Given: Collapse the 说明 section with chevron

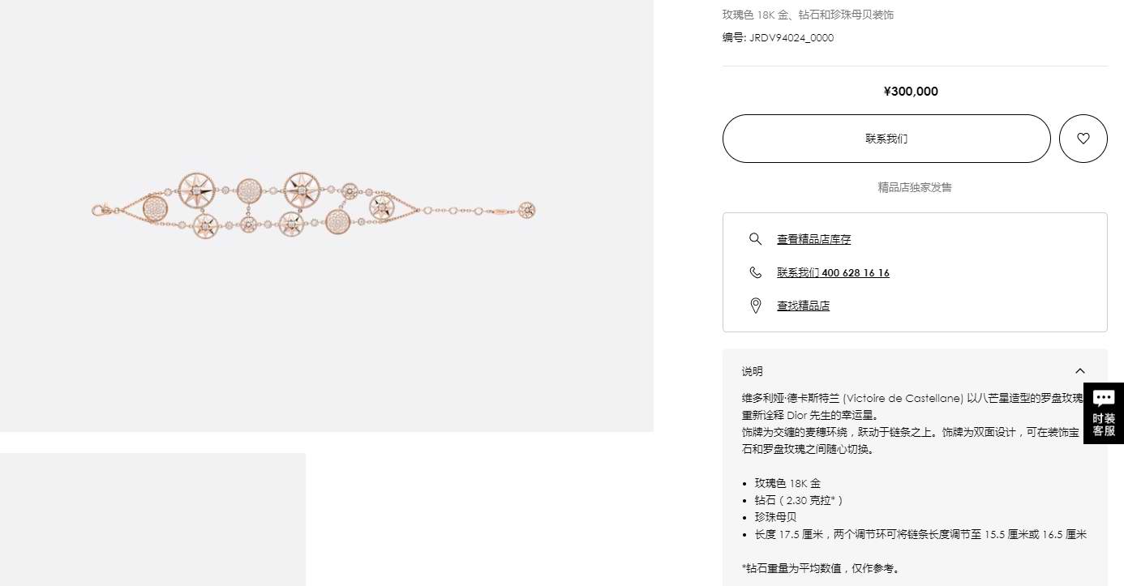Looking at the screenshot, I should tap(1079, 371).
